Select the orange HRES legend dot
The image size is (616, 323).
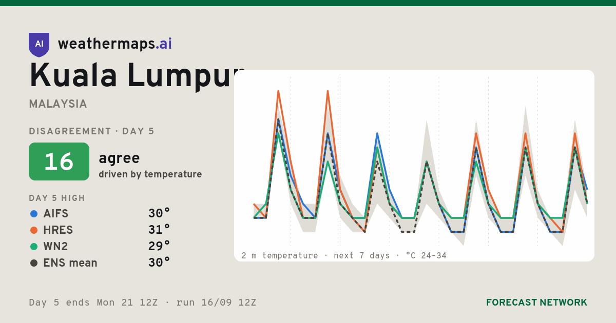coord(34,230)
